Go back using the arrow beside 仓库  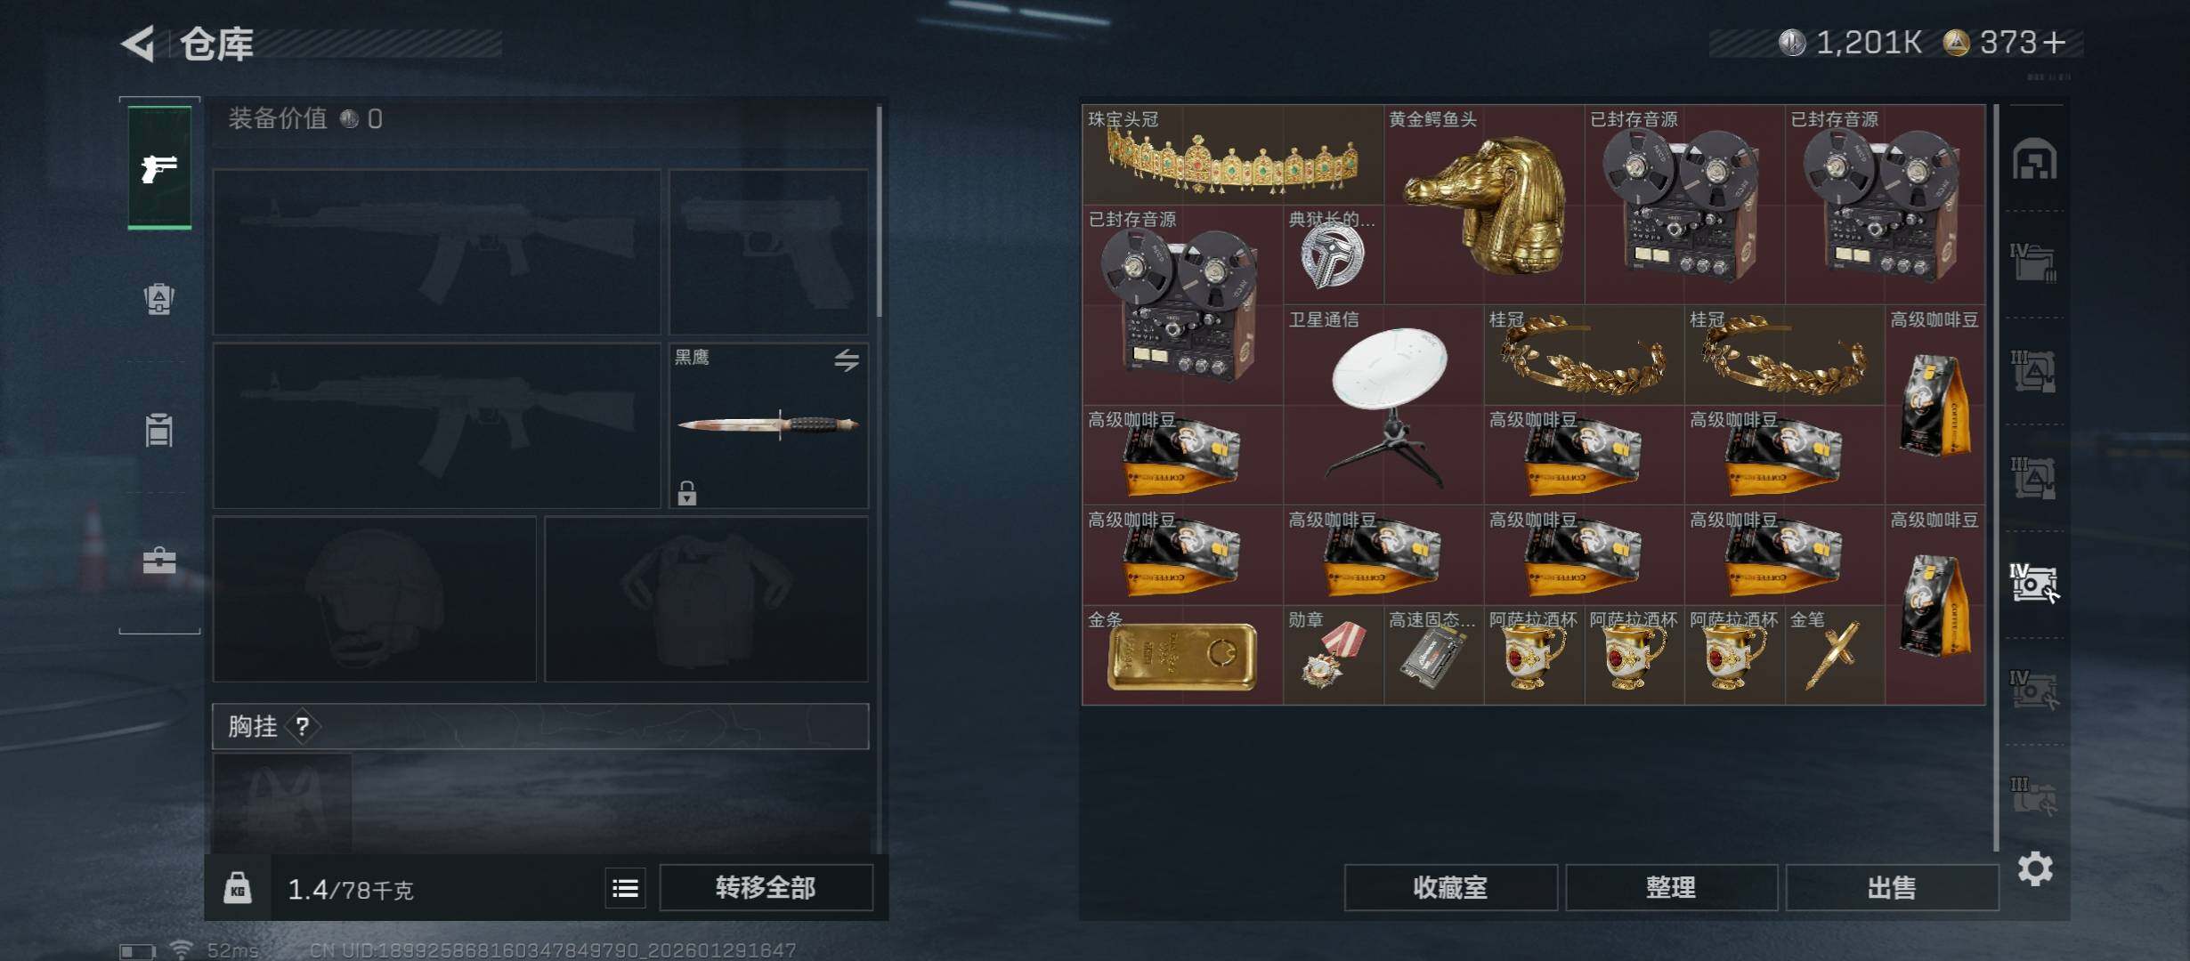pyautogui.click(x=139, y=43)
